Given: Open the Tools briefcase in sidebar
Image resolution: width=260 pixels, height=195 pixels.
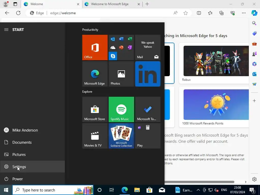Looking at the screenshot, I should (x=254, y=44).
